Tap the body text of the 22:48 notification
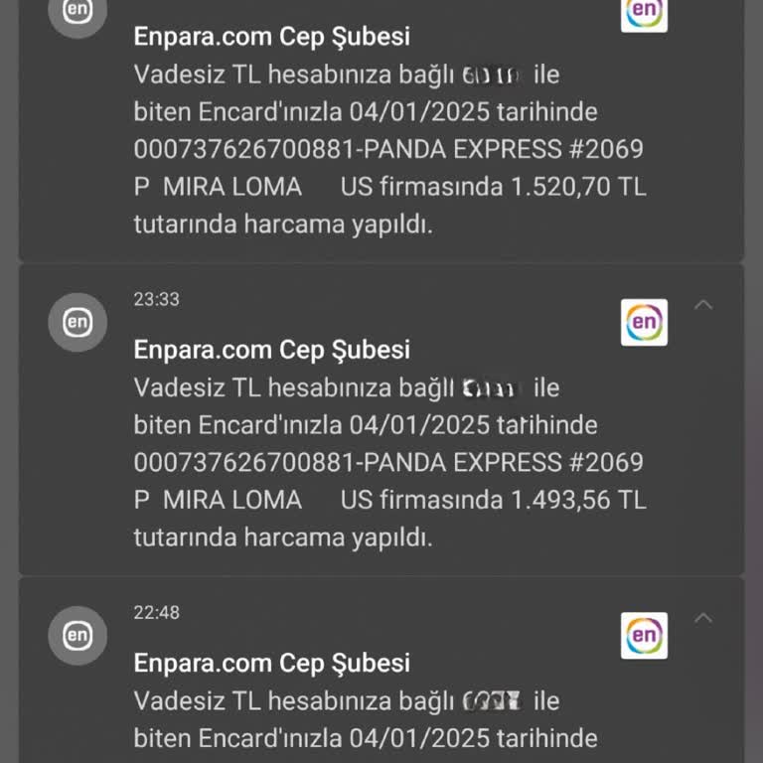763x763 pixels. (x=366, y=720)
